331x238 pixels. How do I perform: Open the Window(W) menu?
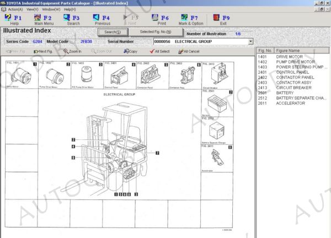[x=51, y=9]
